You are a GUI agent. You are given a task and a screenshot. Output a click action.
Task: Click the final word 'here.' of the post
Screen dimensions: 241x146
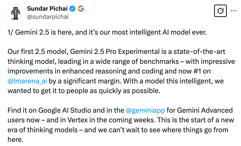click(15, 140)
